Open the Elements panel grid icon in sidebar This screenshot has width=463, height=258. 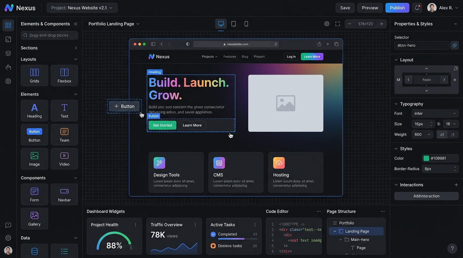[x=8, y=26]
